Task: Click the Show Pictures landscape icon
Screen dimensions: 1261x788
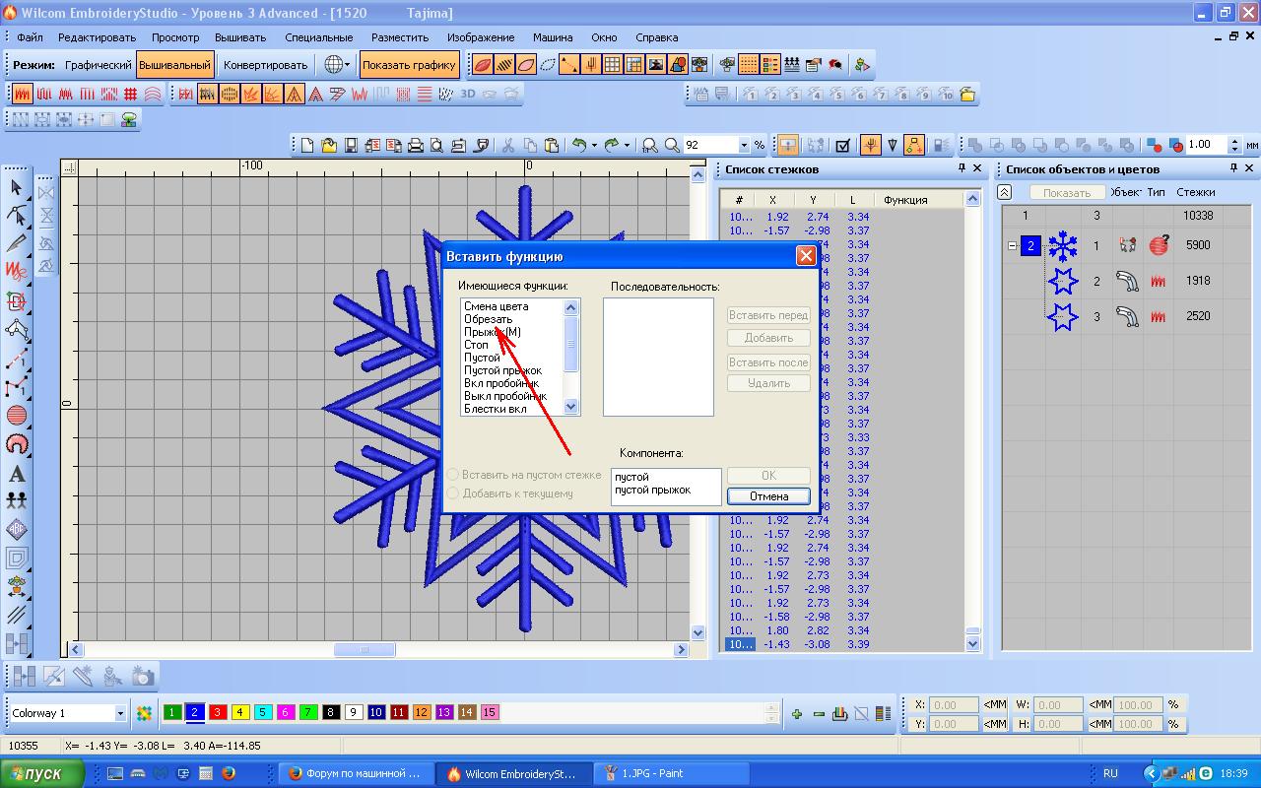Action: 656,65
